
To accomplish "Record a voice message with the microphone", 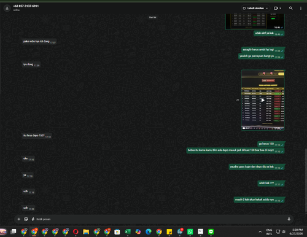I will click(x=289, y=219).
